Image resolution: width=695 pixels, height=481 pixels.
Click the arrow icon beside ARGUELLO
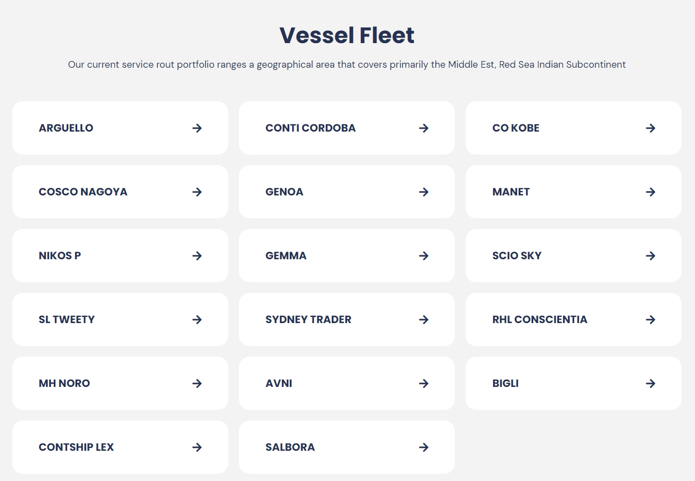pos(197,128)
